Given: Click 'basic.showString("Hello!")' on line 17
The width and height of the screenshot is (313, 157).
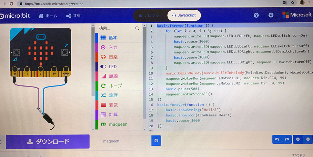Looking at the screenshot, I should [193, 110].
